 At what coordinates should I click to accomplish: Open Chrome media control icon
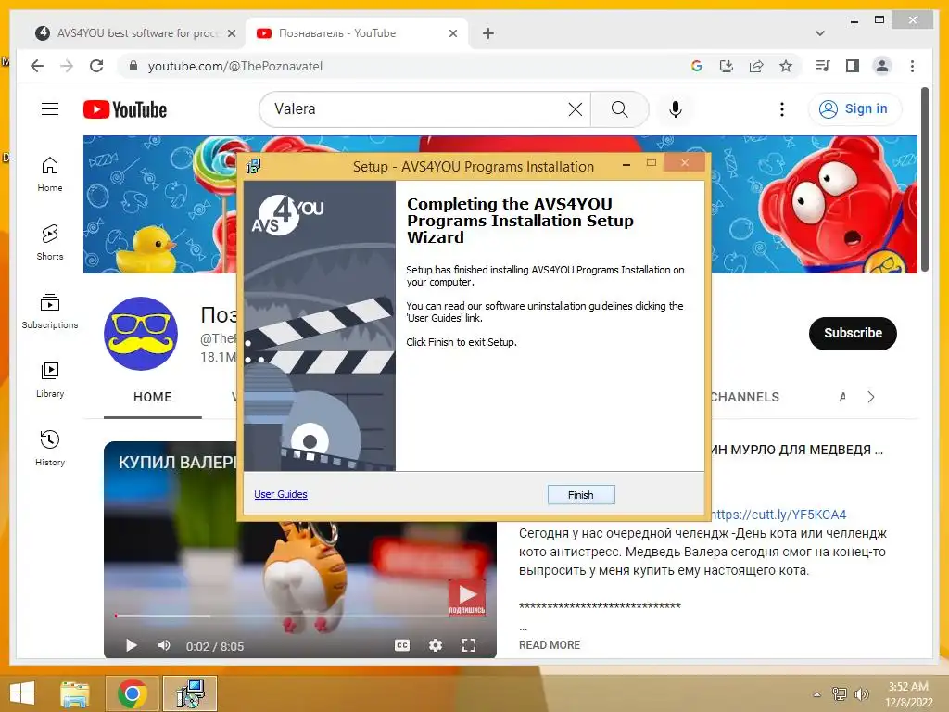tap(822, 66)
